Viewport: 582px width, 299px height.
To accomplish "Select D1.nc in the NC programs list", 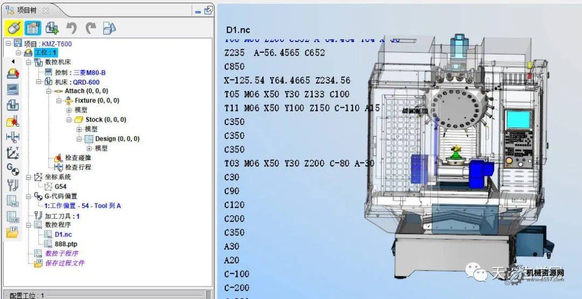I will click(63, 234).
